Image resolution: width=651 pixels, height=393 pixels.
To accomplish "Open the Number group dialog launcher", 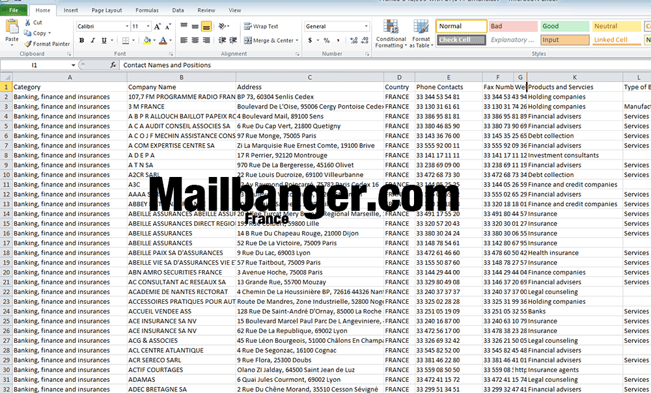I will point(367,54).
